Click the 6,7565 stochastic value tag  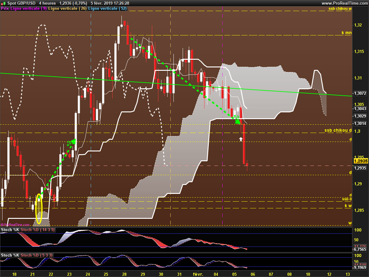(x=360, y=250)
